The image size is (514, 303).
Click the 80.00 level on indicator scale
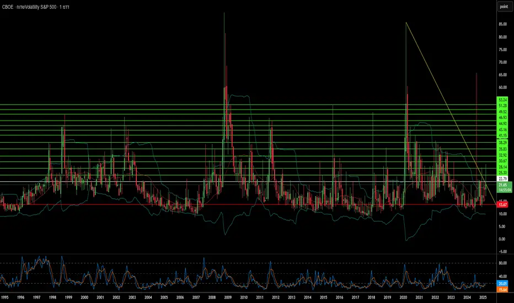click(x=502, y=263)
